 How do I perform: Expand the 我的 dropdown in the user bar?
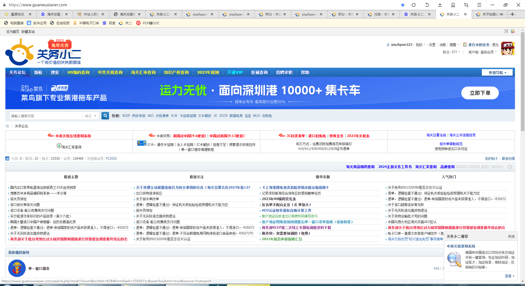pyautogui.click(x=421, y=45)
